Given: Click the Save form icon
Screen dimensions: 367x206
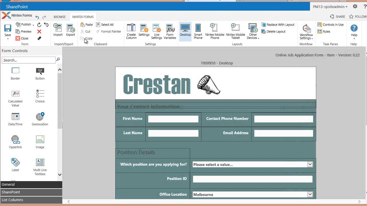Looking at the screenshot, I should click(x=8, y=28).
